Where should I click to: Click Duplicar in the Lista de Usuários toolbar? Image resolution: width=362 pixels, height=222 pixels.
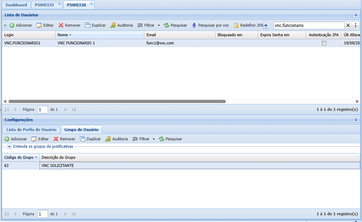95,25
